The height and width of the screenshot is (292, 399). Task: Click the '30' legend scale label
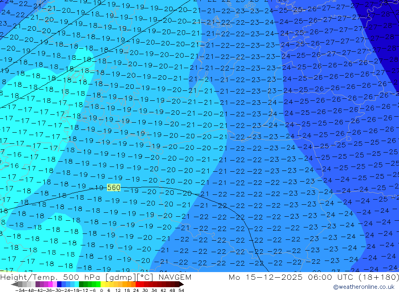coord(145,290)
